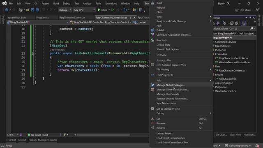Click Pending Changes Filter clock icon
The image size is (263, 148).
(224, 23)
